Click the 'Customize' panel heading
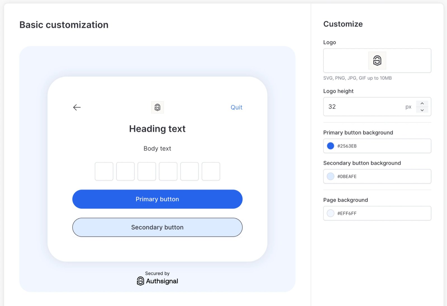447x306 pixels. (x=343, y=24)
